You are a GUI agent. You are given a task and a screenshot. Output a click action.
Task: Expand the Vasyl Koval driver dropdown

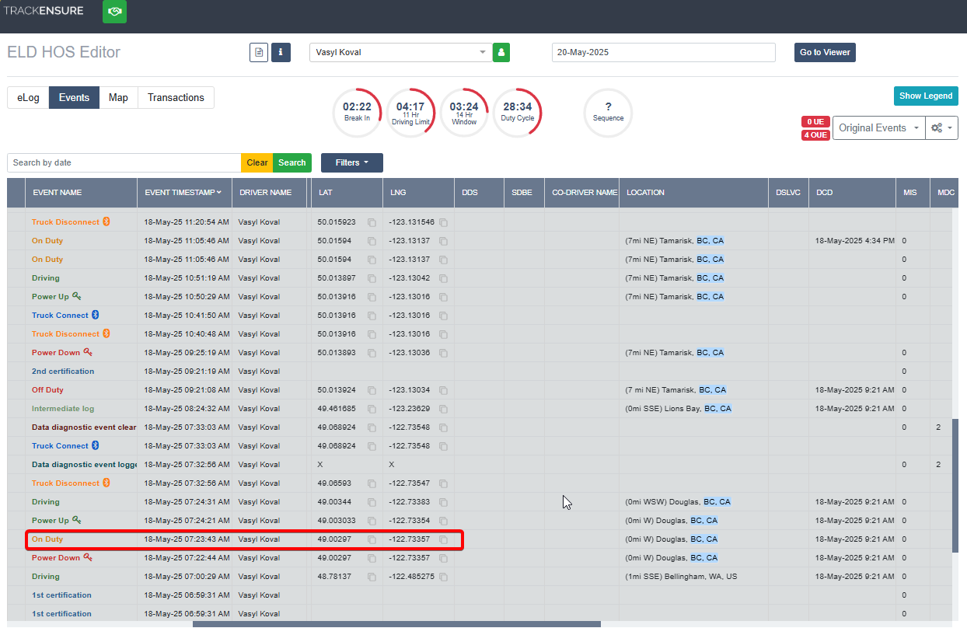point(400,52)
